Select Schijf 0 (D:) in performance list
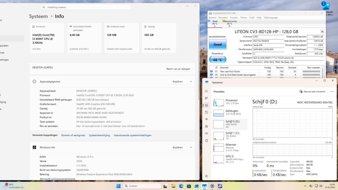 pyautogui.click(x=230, y=124)
